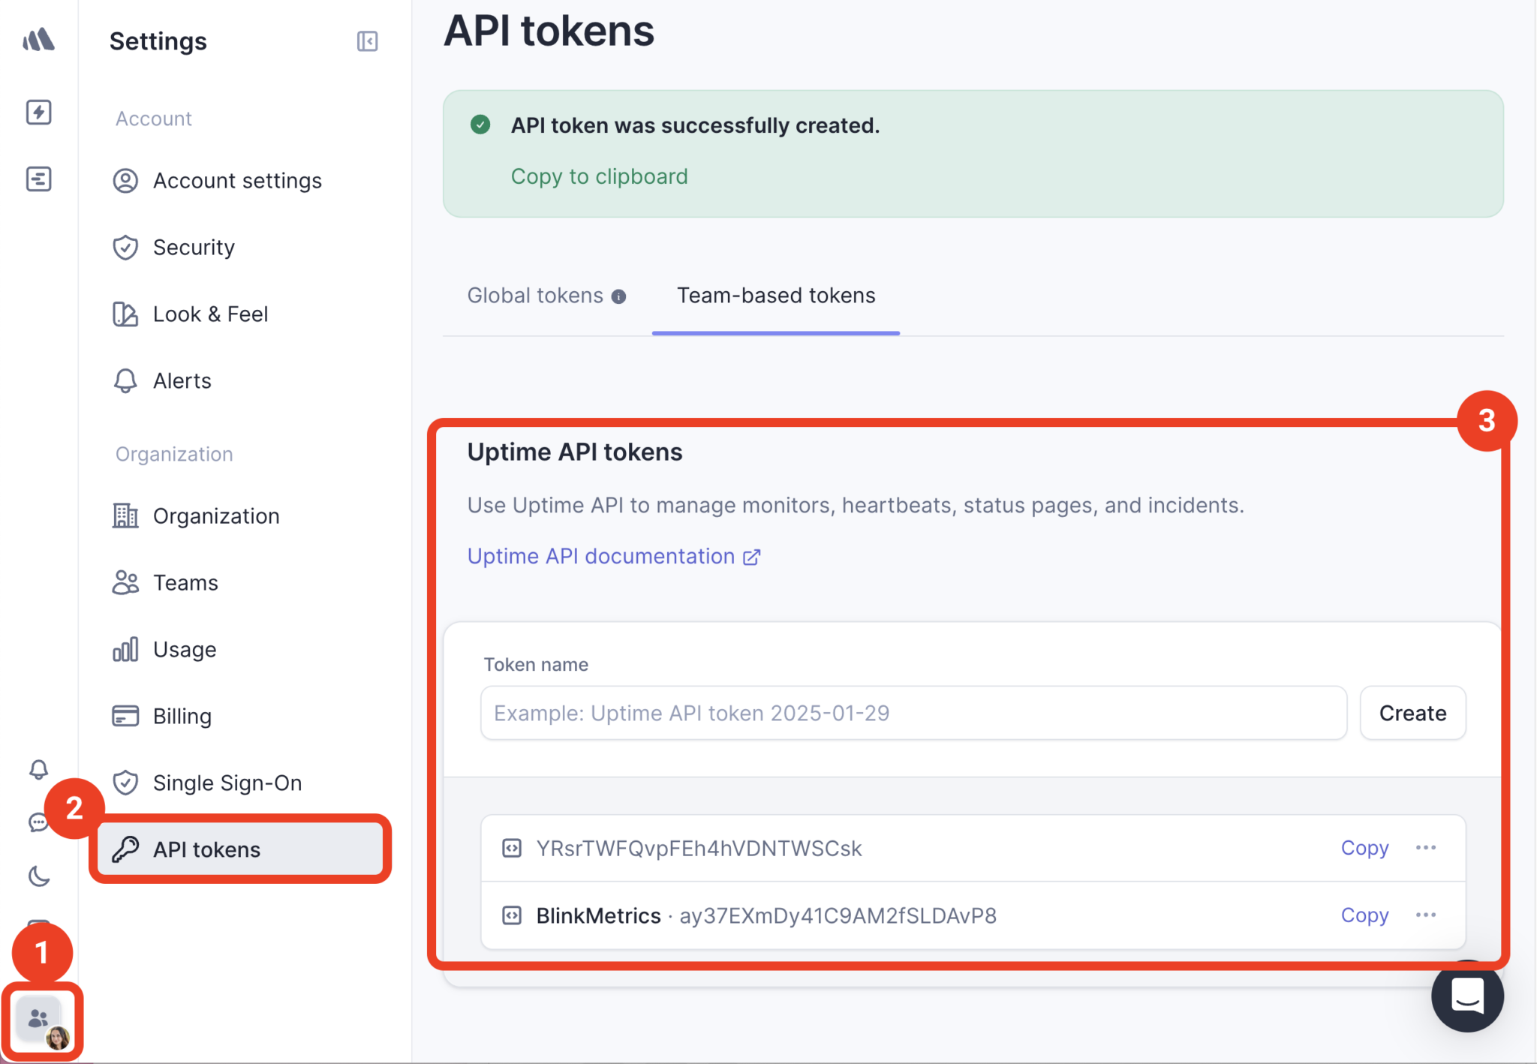Switch to the Team-based tokens tab

[x=775, y=295]
